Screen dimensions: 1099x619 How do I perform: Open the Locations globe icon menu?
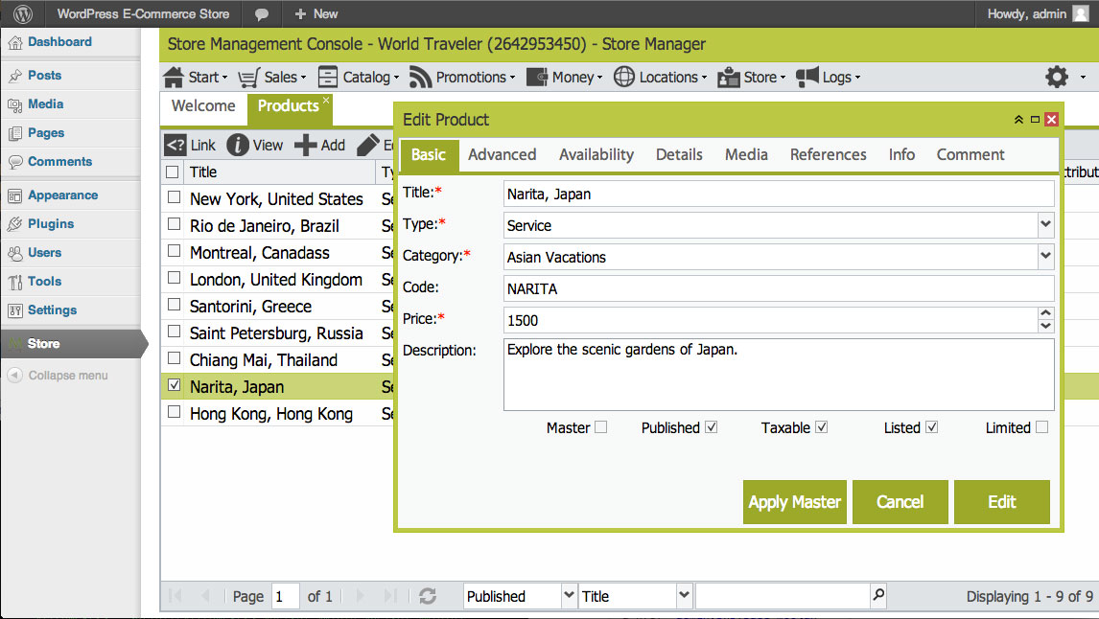click(x=623, y=77)
